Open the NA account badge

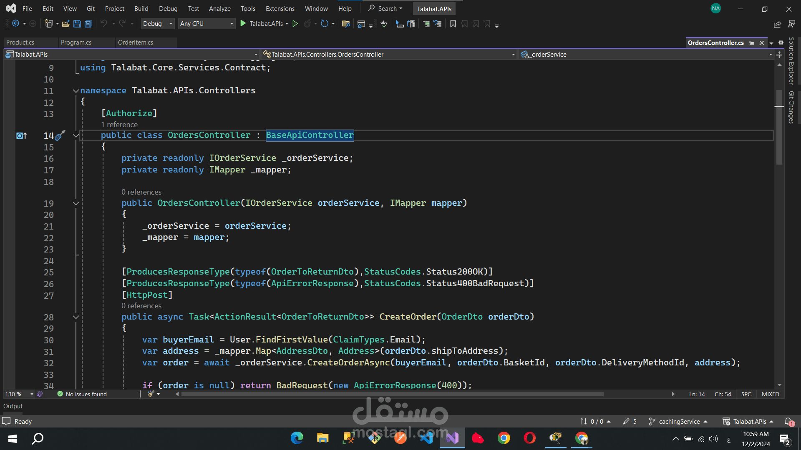(716, 8)
